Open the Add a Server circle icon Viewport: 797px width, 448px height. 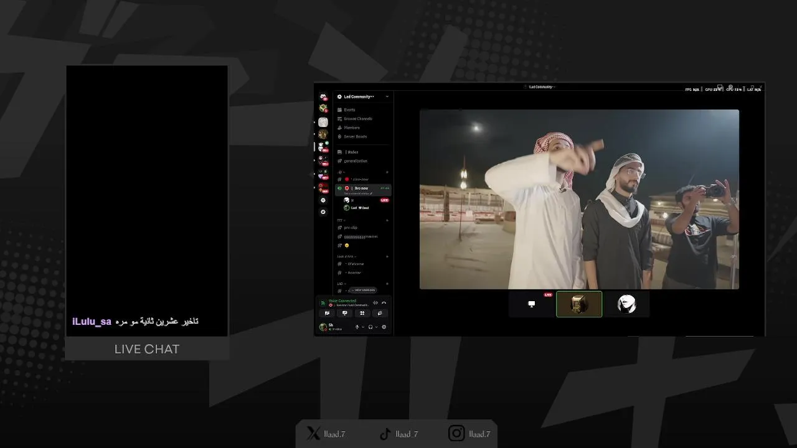(323, 200)
